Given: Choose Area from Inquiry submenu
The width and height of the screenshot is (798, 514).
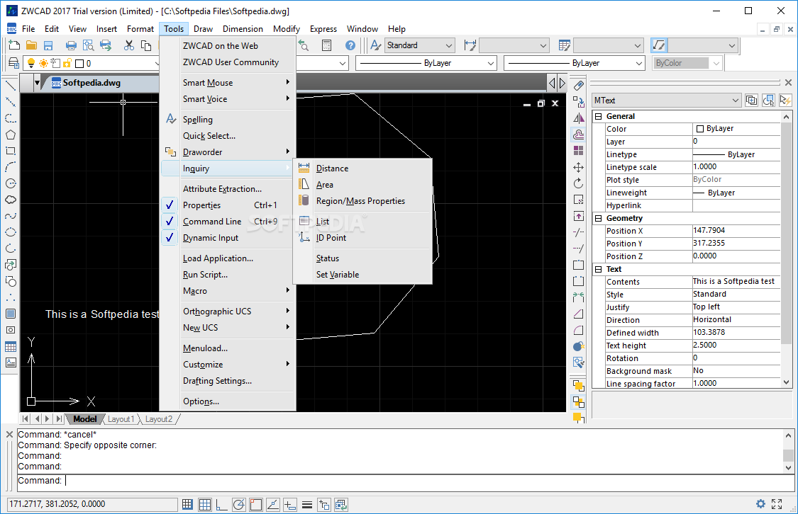Looking at the screenshot, I should point(363,184).
